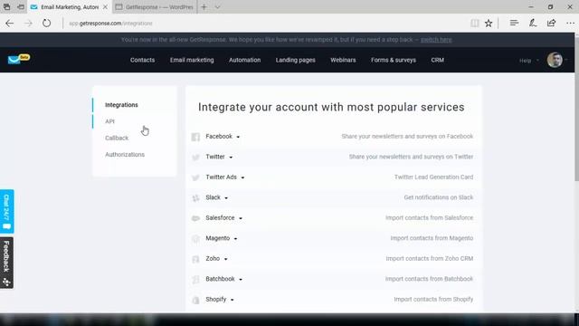
Task: Click the Facebook service icon
Action: tap(195, 137)
